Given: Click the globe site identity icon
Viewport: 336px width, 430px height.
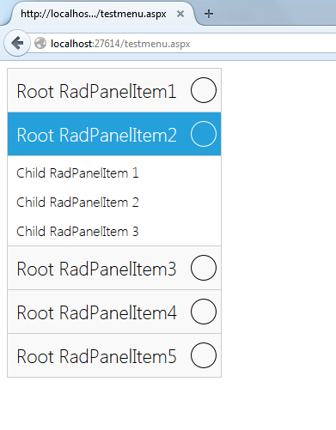Looking at the screenshot, I should (x=40, y=44).
